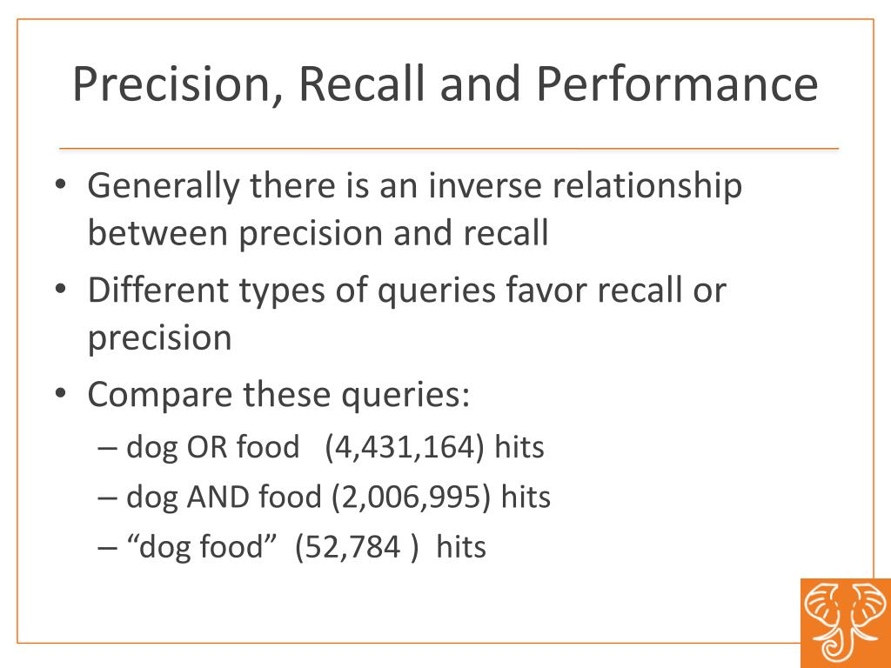Select the 'dog AND food' query line

[324, 497]
